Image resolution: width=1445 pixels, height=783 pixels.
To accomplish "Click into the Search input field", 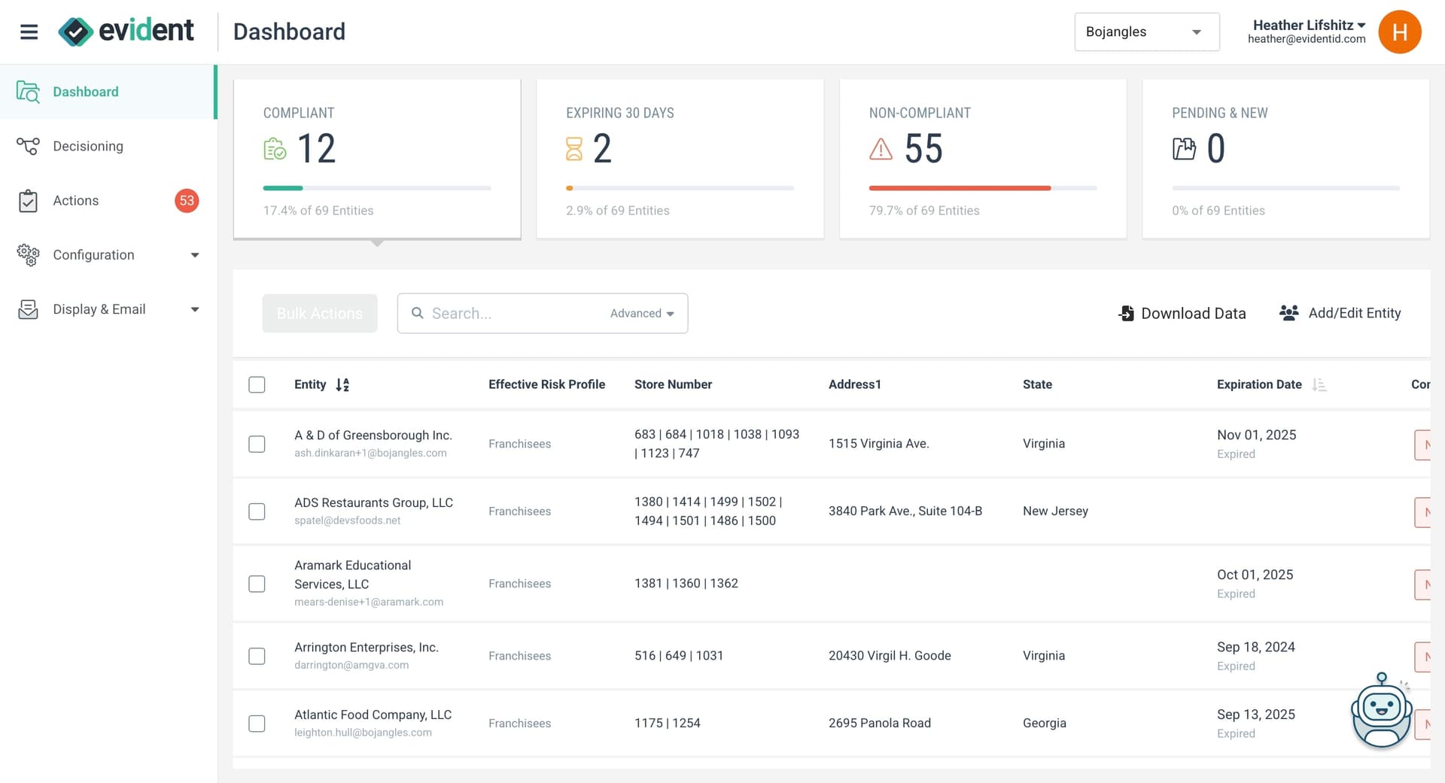I will pyautogui.click(x=516, y=313).
